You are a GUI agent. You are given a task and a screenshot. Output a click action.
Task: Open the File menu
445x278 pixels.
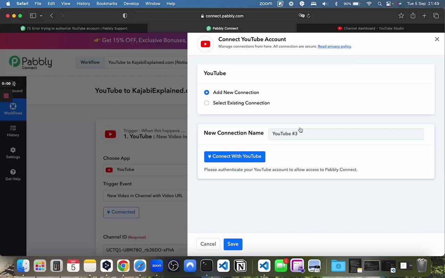coord(38,4)
